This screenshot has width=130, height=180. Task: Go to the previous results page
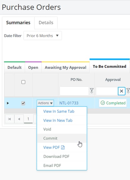pyautogui.click(x=19, y=119)
